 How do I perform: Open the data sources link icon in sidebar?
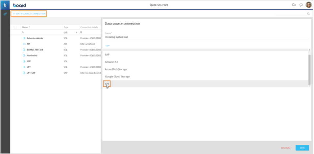coord(5,14)
